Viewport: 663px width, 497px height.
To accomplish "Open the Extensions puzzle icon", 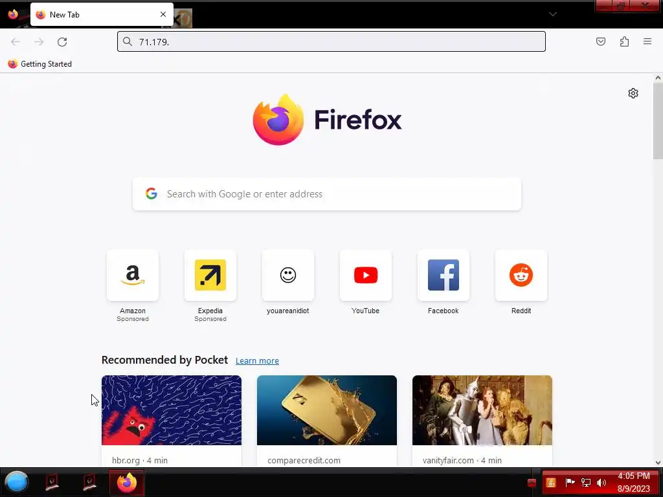I will tap(624, 41).
